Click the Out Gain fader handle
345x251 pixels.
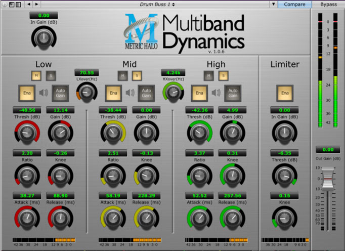(328, 179)
